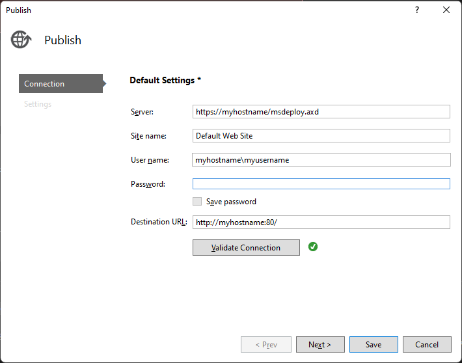Viewport: 462px width, 363px height.
Task: Go forward with the Next button
Action: [319, 345]
